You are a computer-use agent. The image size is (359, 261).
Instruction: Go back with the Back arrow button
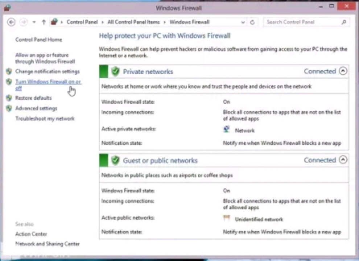11,22
